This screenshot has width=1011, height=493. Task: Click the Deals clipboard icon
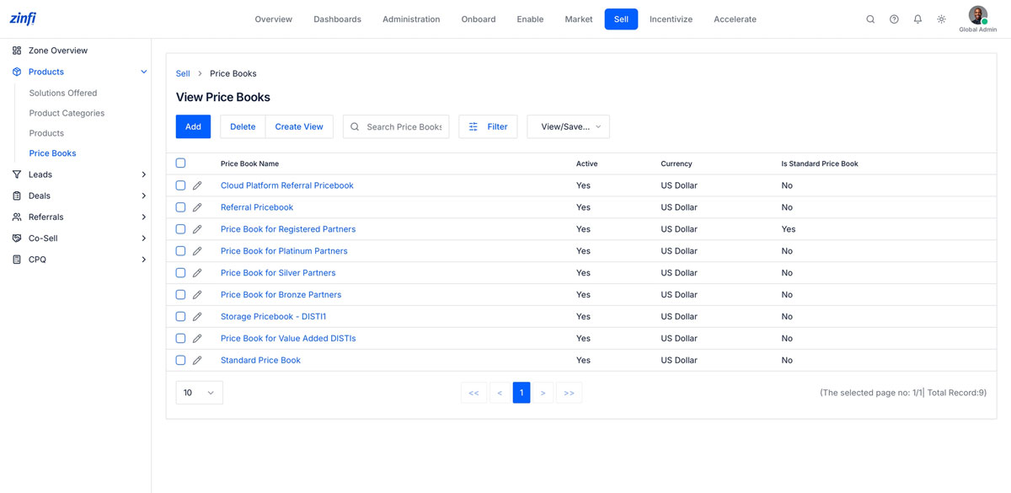click(x=17, y=196)
